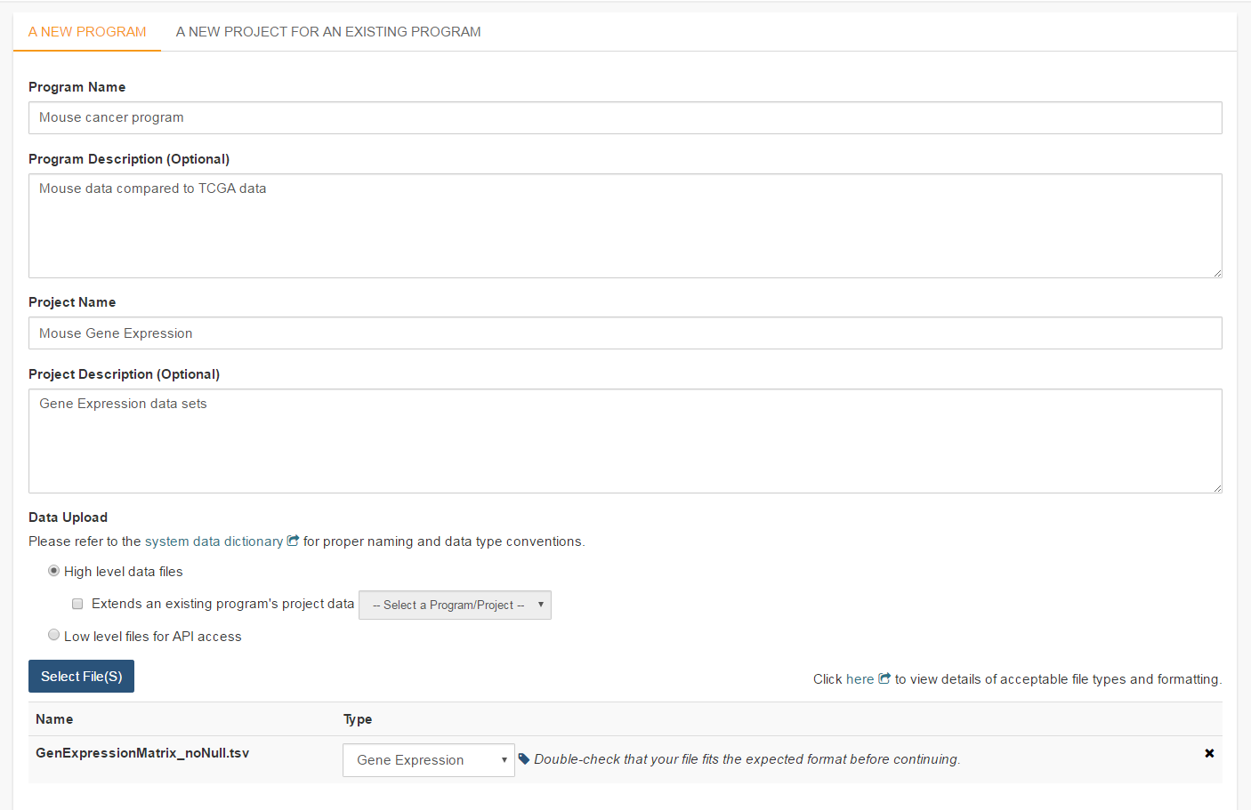Viewport: 1251px width, 810px height.
Task: Click the Select File(S) button
Action: click(81, 676)
